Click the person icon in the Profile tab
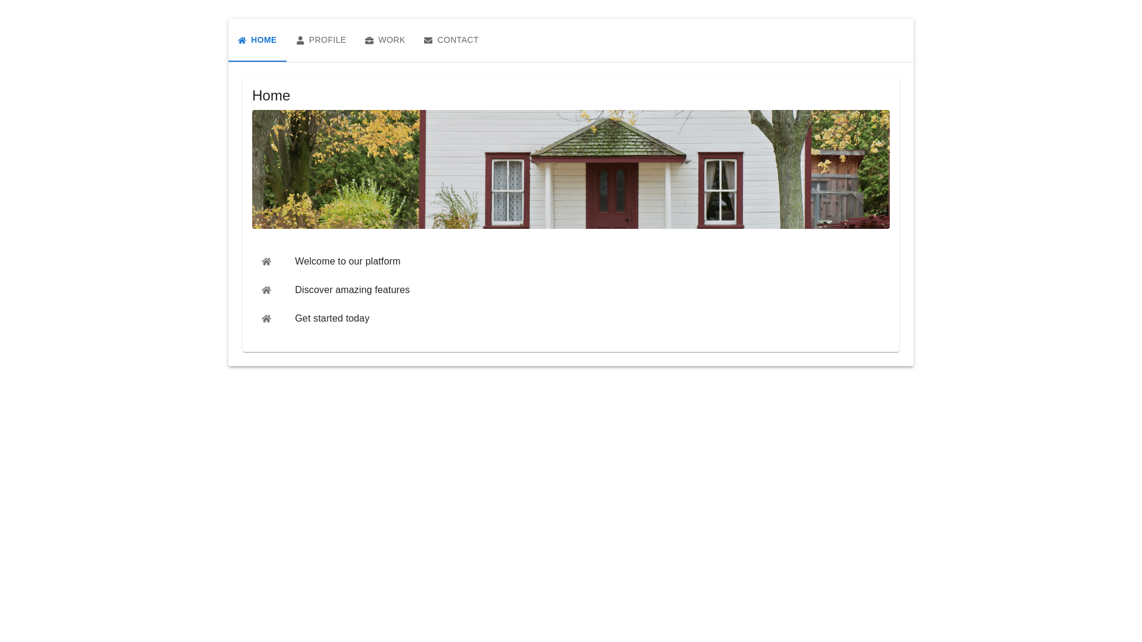Image resolution: width=1142 pixels, height=642 pixels. 300,40
